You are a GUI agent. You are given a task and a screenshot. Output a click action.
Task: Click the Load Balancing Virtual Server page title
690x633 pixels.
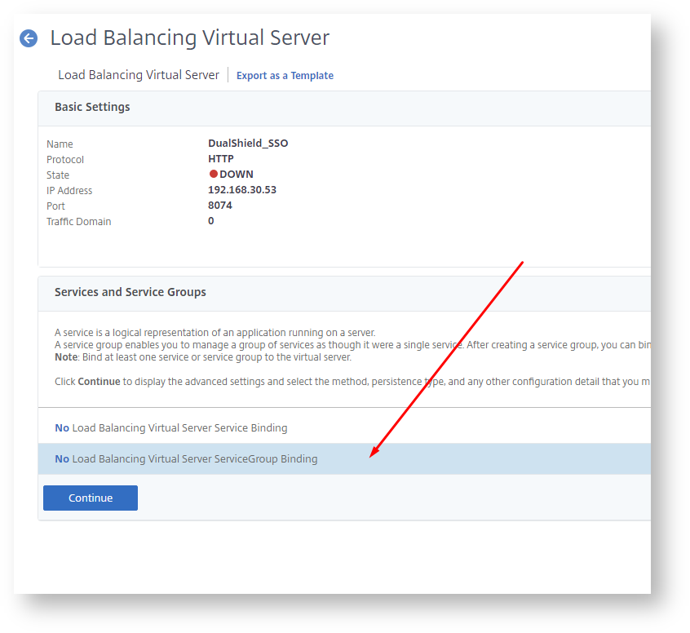[190, 38]
